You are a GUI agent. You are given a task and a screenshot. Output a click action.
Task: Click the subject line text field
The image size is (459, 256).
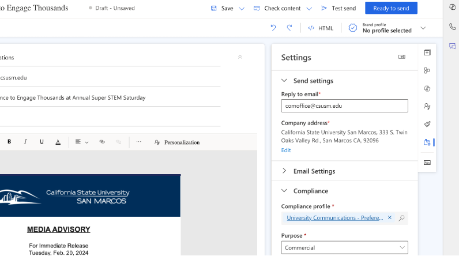pos(110,97)
